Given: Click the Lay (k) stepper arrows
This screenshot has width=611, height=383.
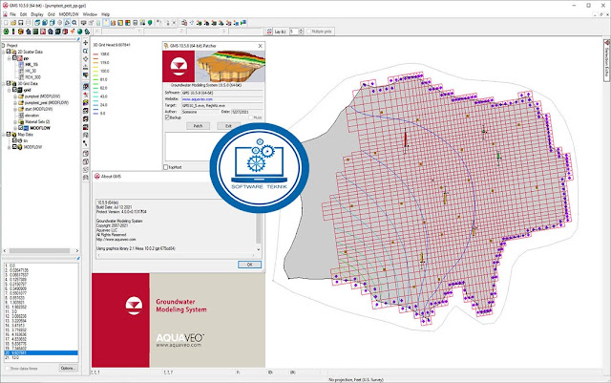Looking at the screenshot, I should [x=301, y=32].
